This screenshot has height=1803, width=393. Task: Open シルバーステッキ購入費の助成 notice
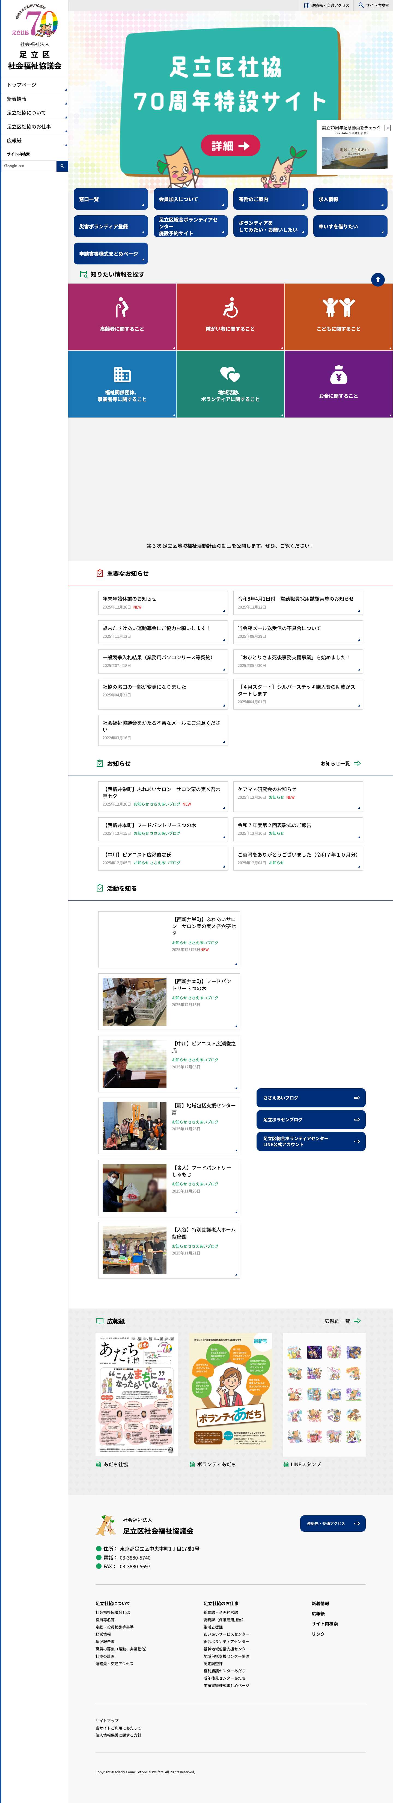(298, 694)
